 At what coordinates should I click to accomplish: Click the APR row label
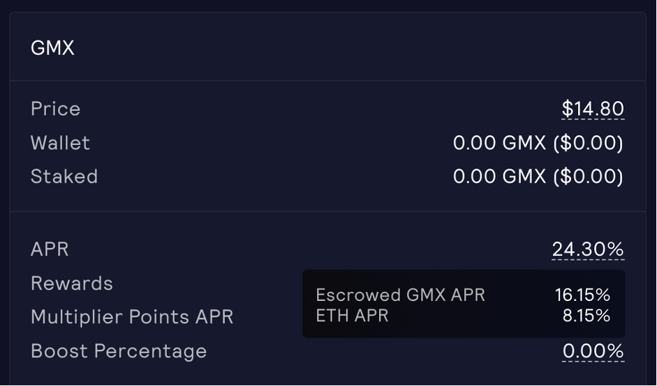point(50,249)
